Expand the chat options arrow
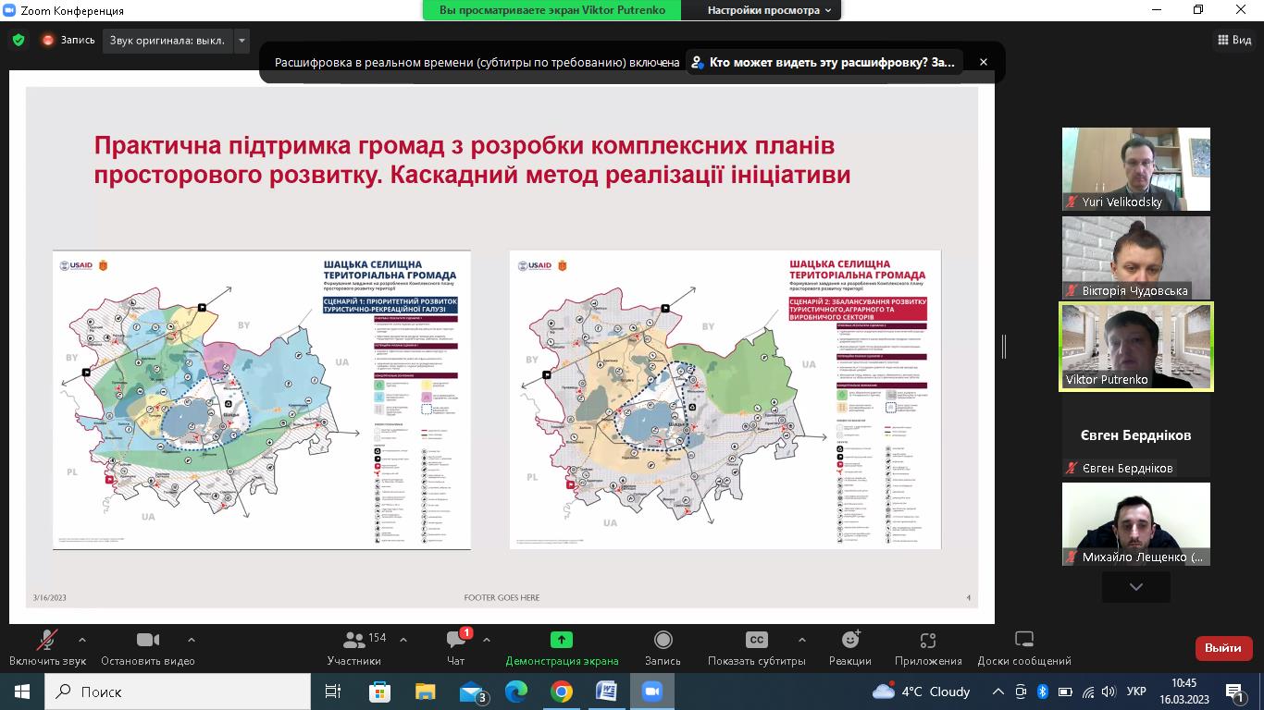 487,640
